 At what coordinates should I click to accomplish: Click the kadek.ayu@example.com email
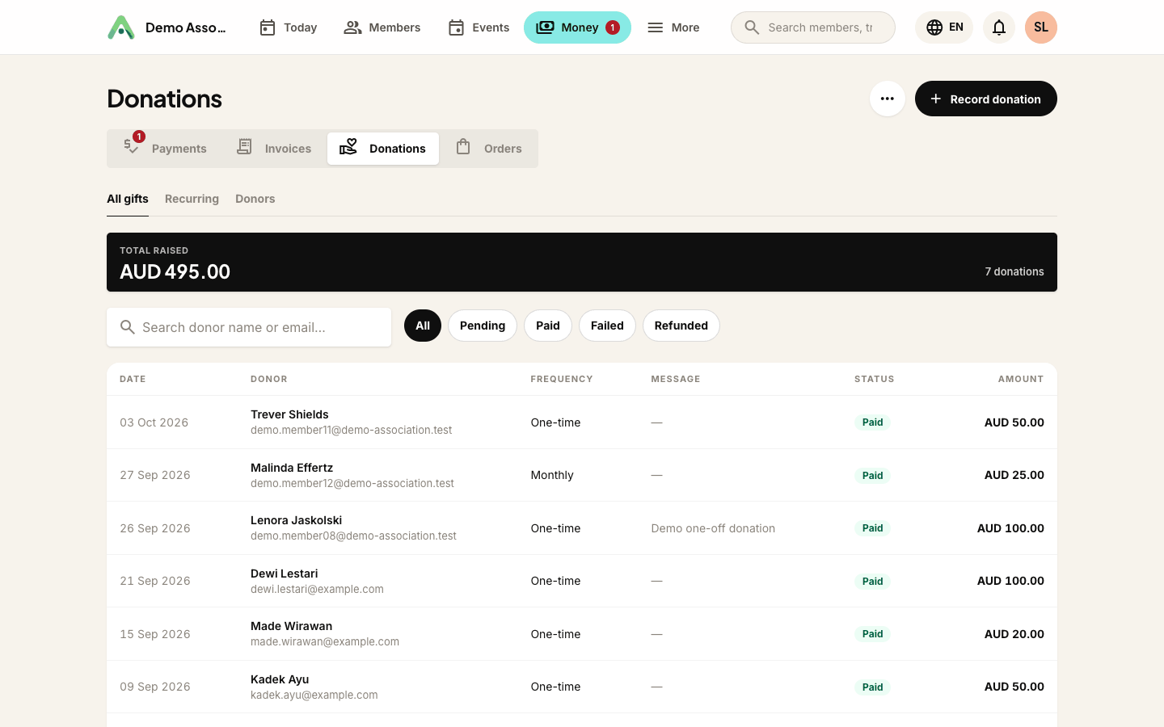pyautogui.click(x=314, y=695)
